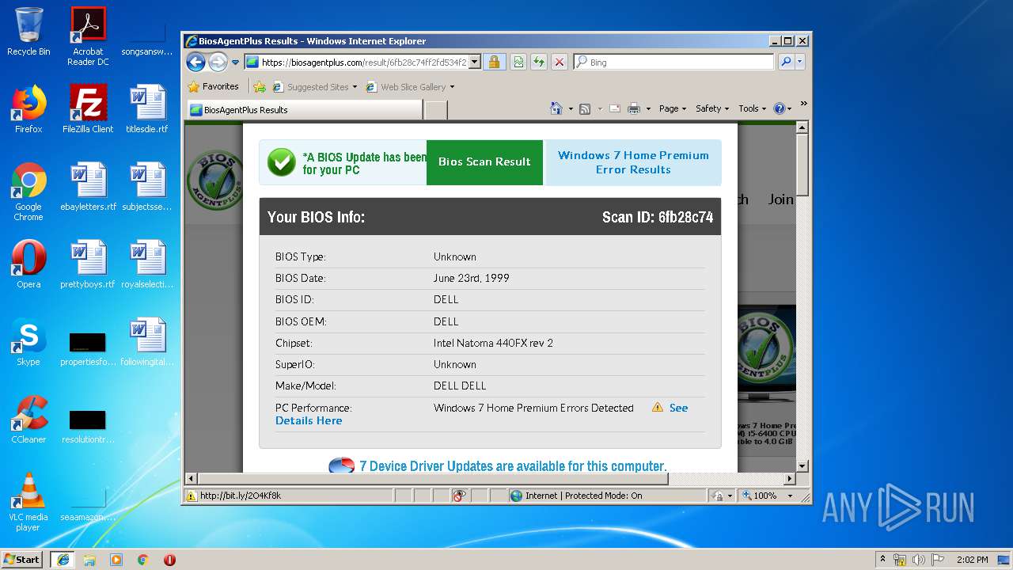The height and width of the screenshot is (570, 1013).
Task: Open the Start menu
Action: pyautogui.click(x=22, y=559)
